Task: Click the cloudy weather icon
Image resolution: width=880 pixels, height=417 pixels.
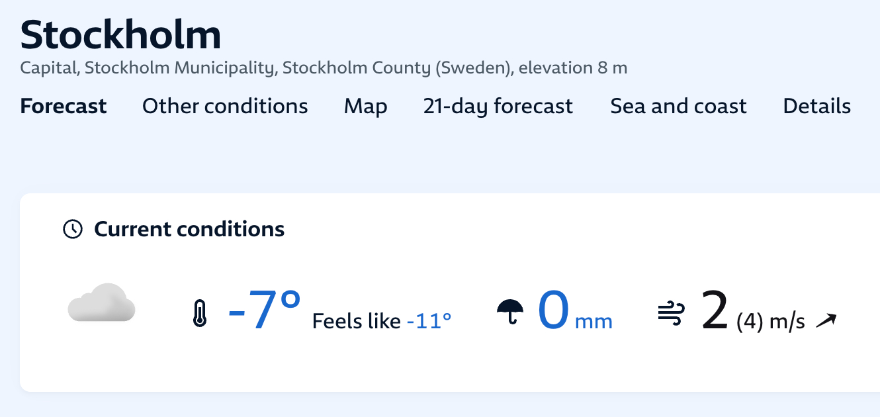Action: 102,303
